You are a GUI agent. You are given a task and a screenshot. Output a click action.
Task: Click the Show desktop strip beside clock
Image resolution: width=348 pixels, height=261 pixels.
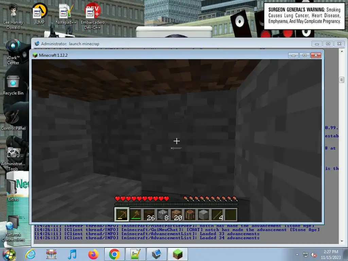tap(346, 255)
